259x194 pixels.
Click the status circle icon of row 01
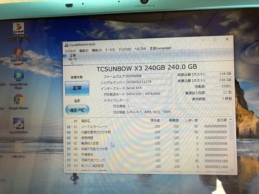click(x=68, y=127)
